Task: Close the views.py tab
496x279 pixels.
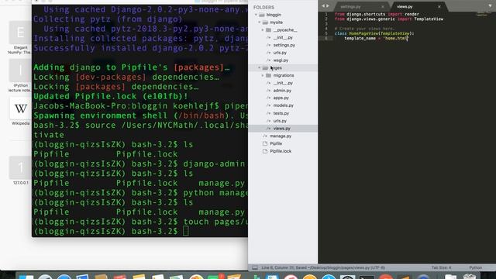Action: pyautogui.click(x=439, y=7)
